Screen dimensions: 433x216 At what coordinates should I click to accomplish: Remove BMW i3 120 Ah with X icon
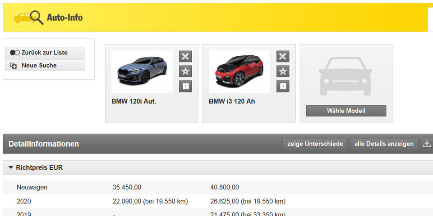point(283,57)
